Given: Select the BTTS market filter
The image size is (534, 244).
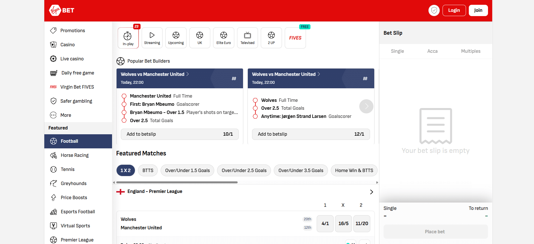Looking at the screenshot, I should coord(148,170).
